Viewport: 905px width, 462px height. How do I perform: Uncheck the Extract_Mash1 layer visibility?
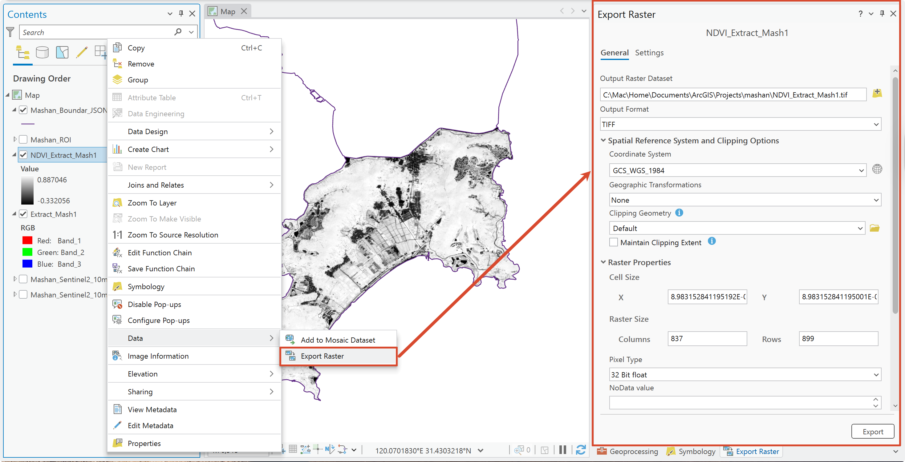coord(23,214)
